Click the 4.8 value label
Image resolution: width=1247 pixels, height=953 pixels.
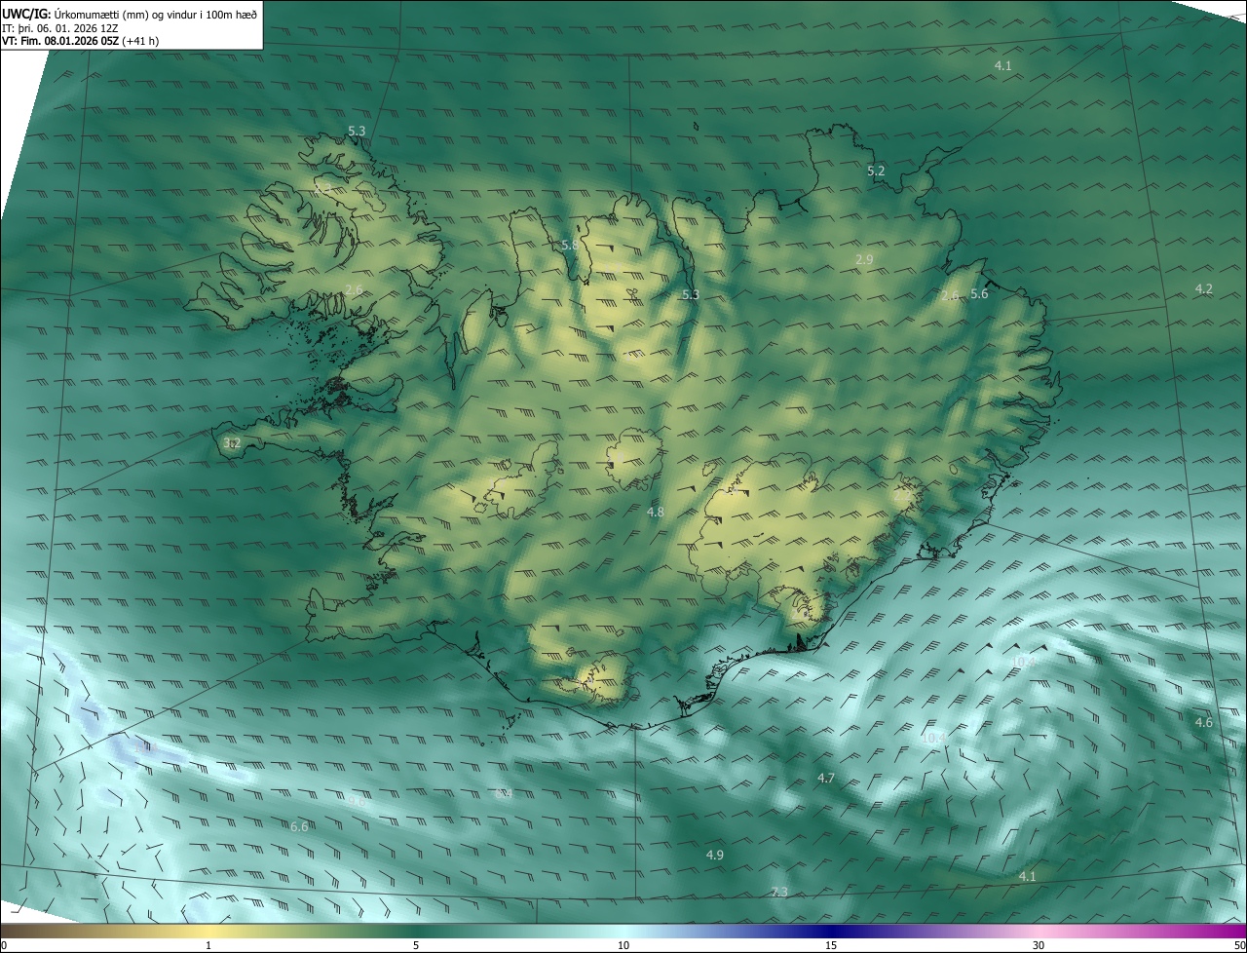(x=656, y=512)
